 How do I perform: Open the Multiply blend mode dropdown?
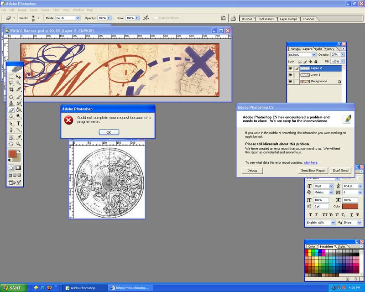(302, 55)
